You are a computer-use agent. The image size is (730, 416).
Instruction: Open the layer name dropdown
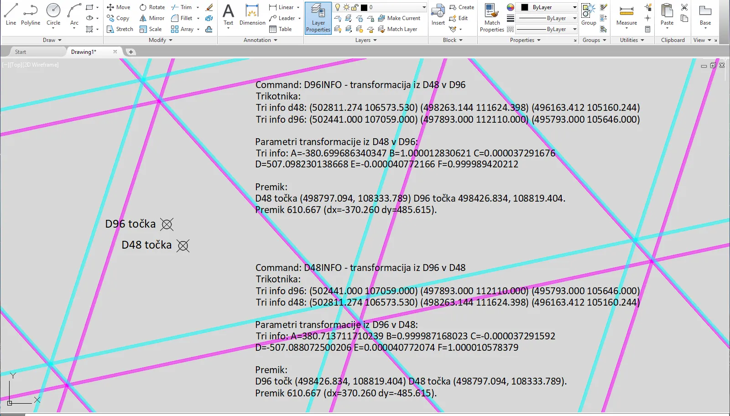(x=424, y=7)
